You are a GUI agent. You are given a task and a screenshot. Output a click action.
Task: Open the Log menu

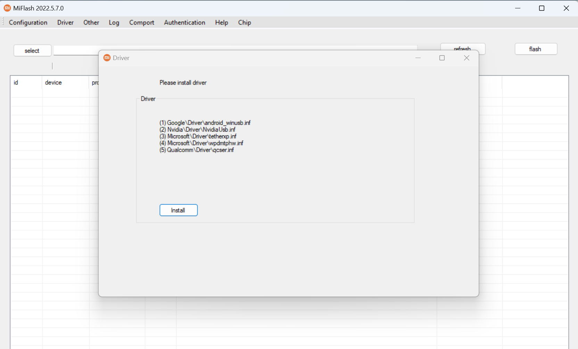click(114, 23)
